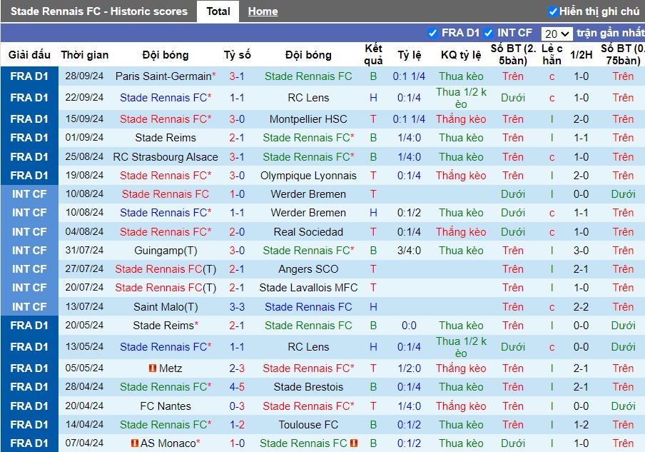Open RC Lens link in 22/09/24 row
Screen dimensions: 645x452
(308, 98)
